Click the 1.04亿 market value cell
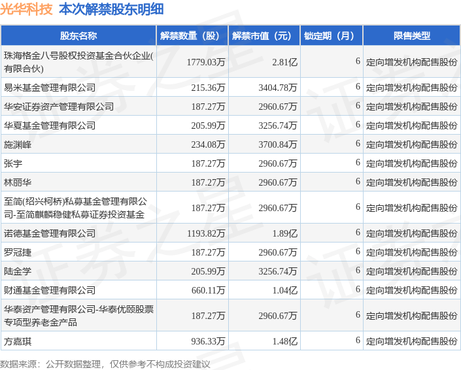 click(x=284, y=290)
